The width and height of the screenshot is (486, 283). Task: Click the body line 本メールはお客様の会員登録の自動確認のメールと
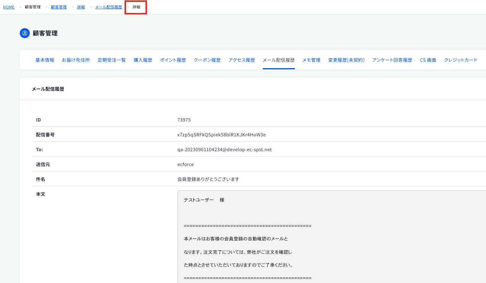click(x=236, y=239)
